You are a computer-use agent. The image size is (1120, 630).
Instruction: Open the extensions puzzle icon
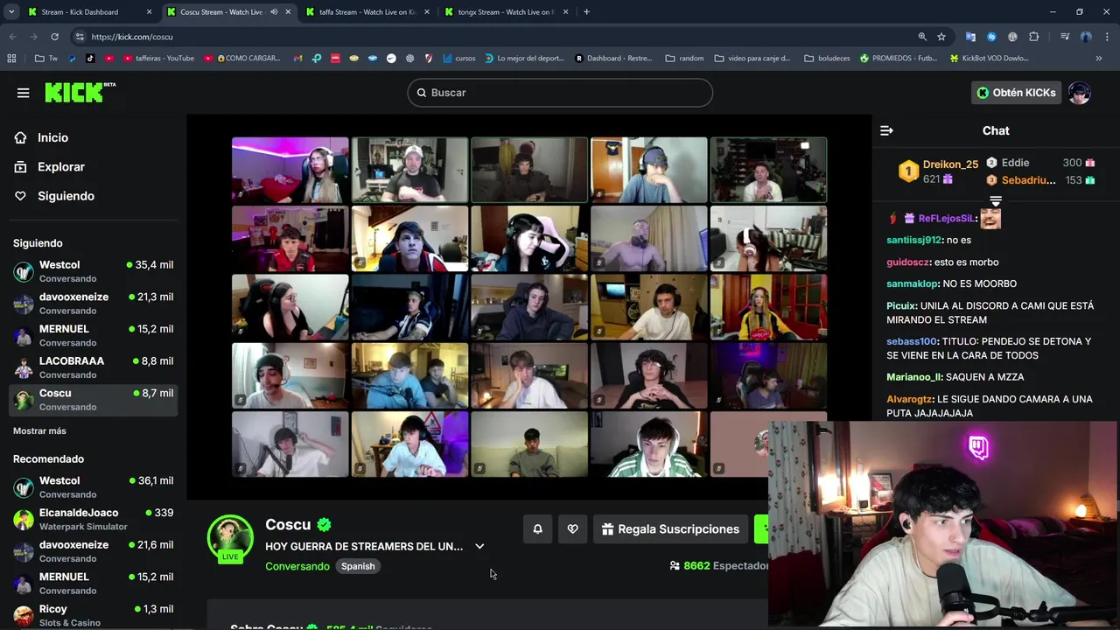[1034, 37]
